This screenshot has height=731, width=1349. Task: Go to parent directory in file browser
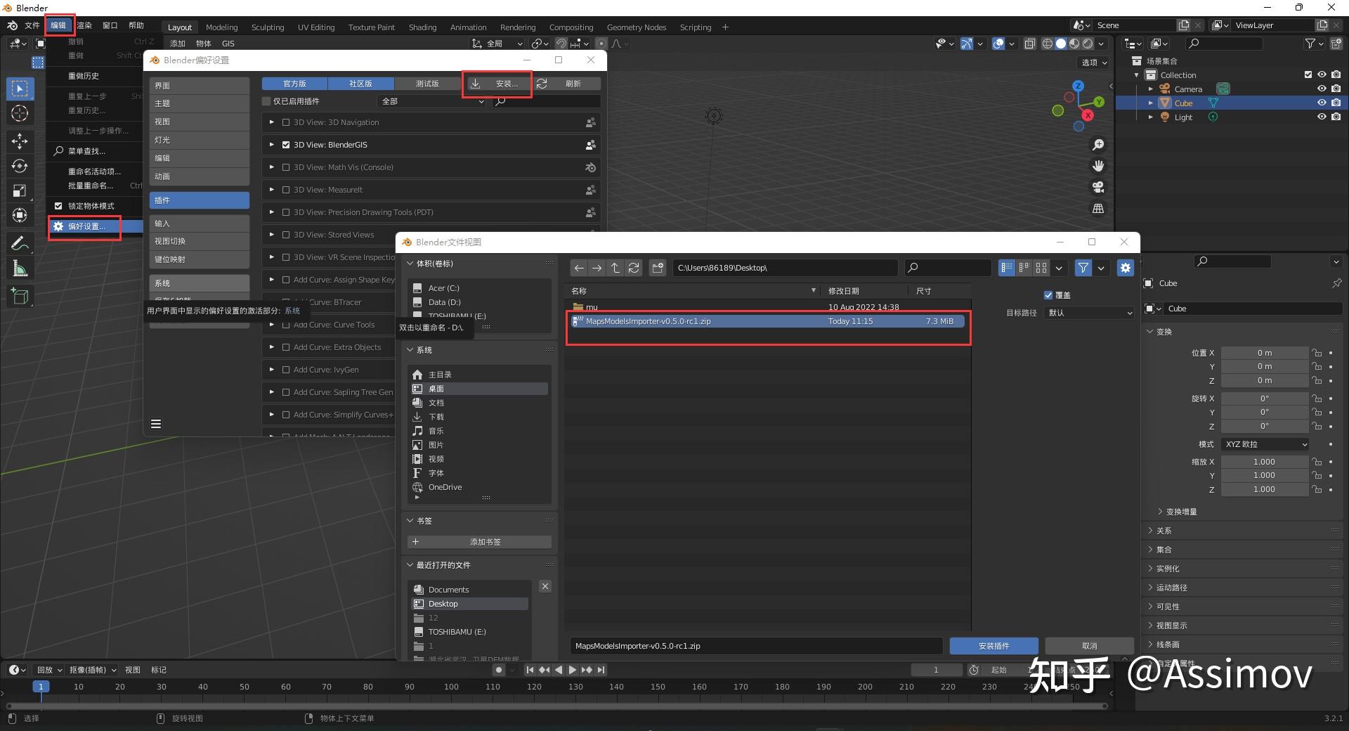click(615, 268)
